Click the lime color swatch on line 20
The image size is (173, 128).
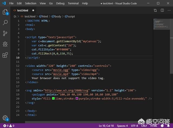click(54, 98)
